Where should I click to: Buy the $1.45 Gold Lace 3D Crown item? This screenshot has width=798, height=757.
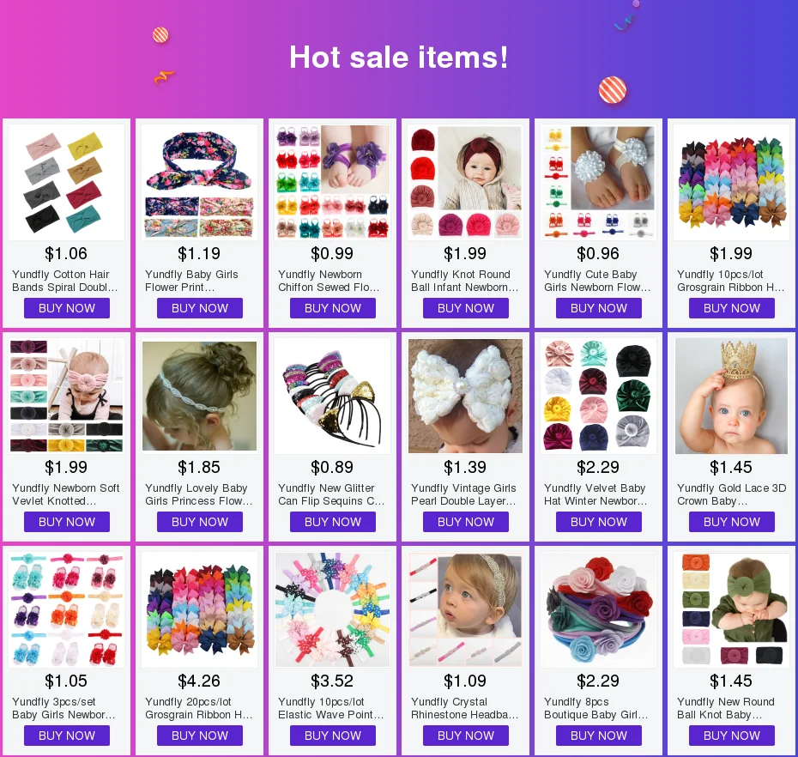(x=732, y=522)
